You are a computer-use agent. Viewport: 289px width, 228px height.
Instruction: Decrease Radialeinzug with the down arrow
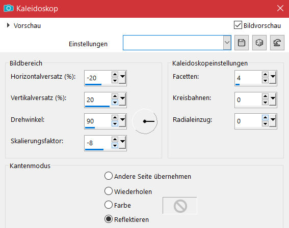pos(265,124)
